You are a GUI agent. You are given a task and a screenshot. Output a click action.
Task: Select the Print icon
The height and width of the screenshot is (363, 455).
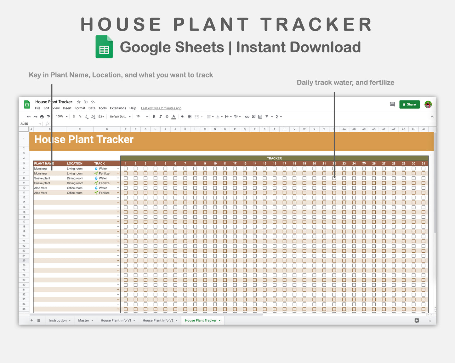(x=42, y=117)
